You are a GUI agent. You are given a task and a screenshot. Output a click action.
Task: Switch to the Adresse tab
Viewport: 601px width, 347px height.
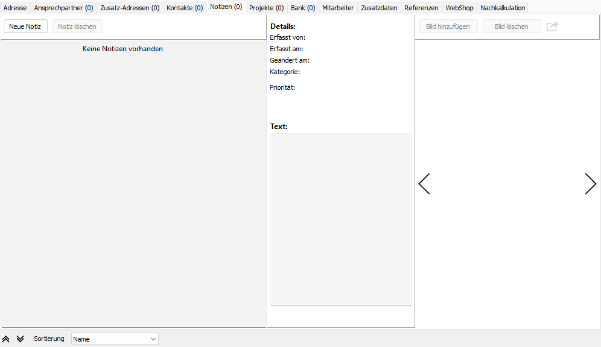coord(14,7)
